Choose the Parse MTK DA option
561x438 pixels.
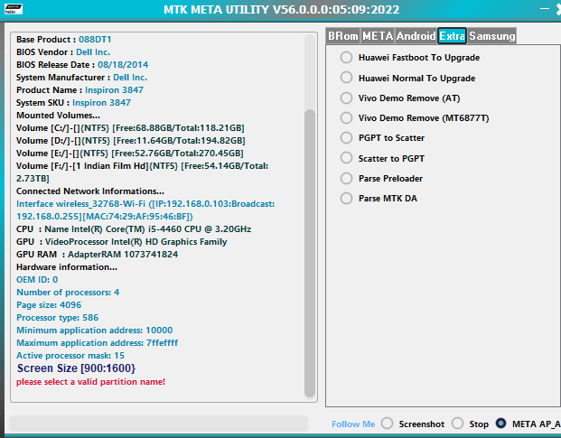[x=379, y=198]
